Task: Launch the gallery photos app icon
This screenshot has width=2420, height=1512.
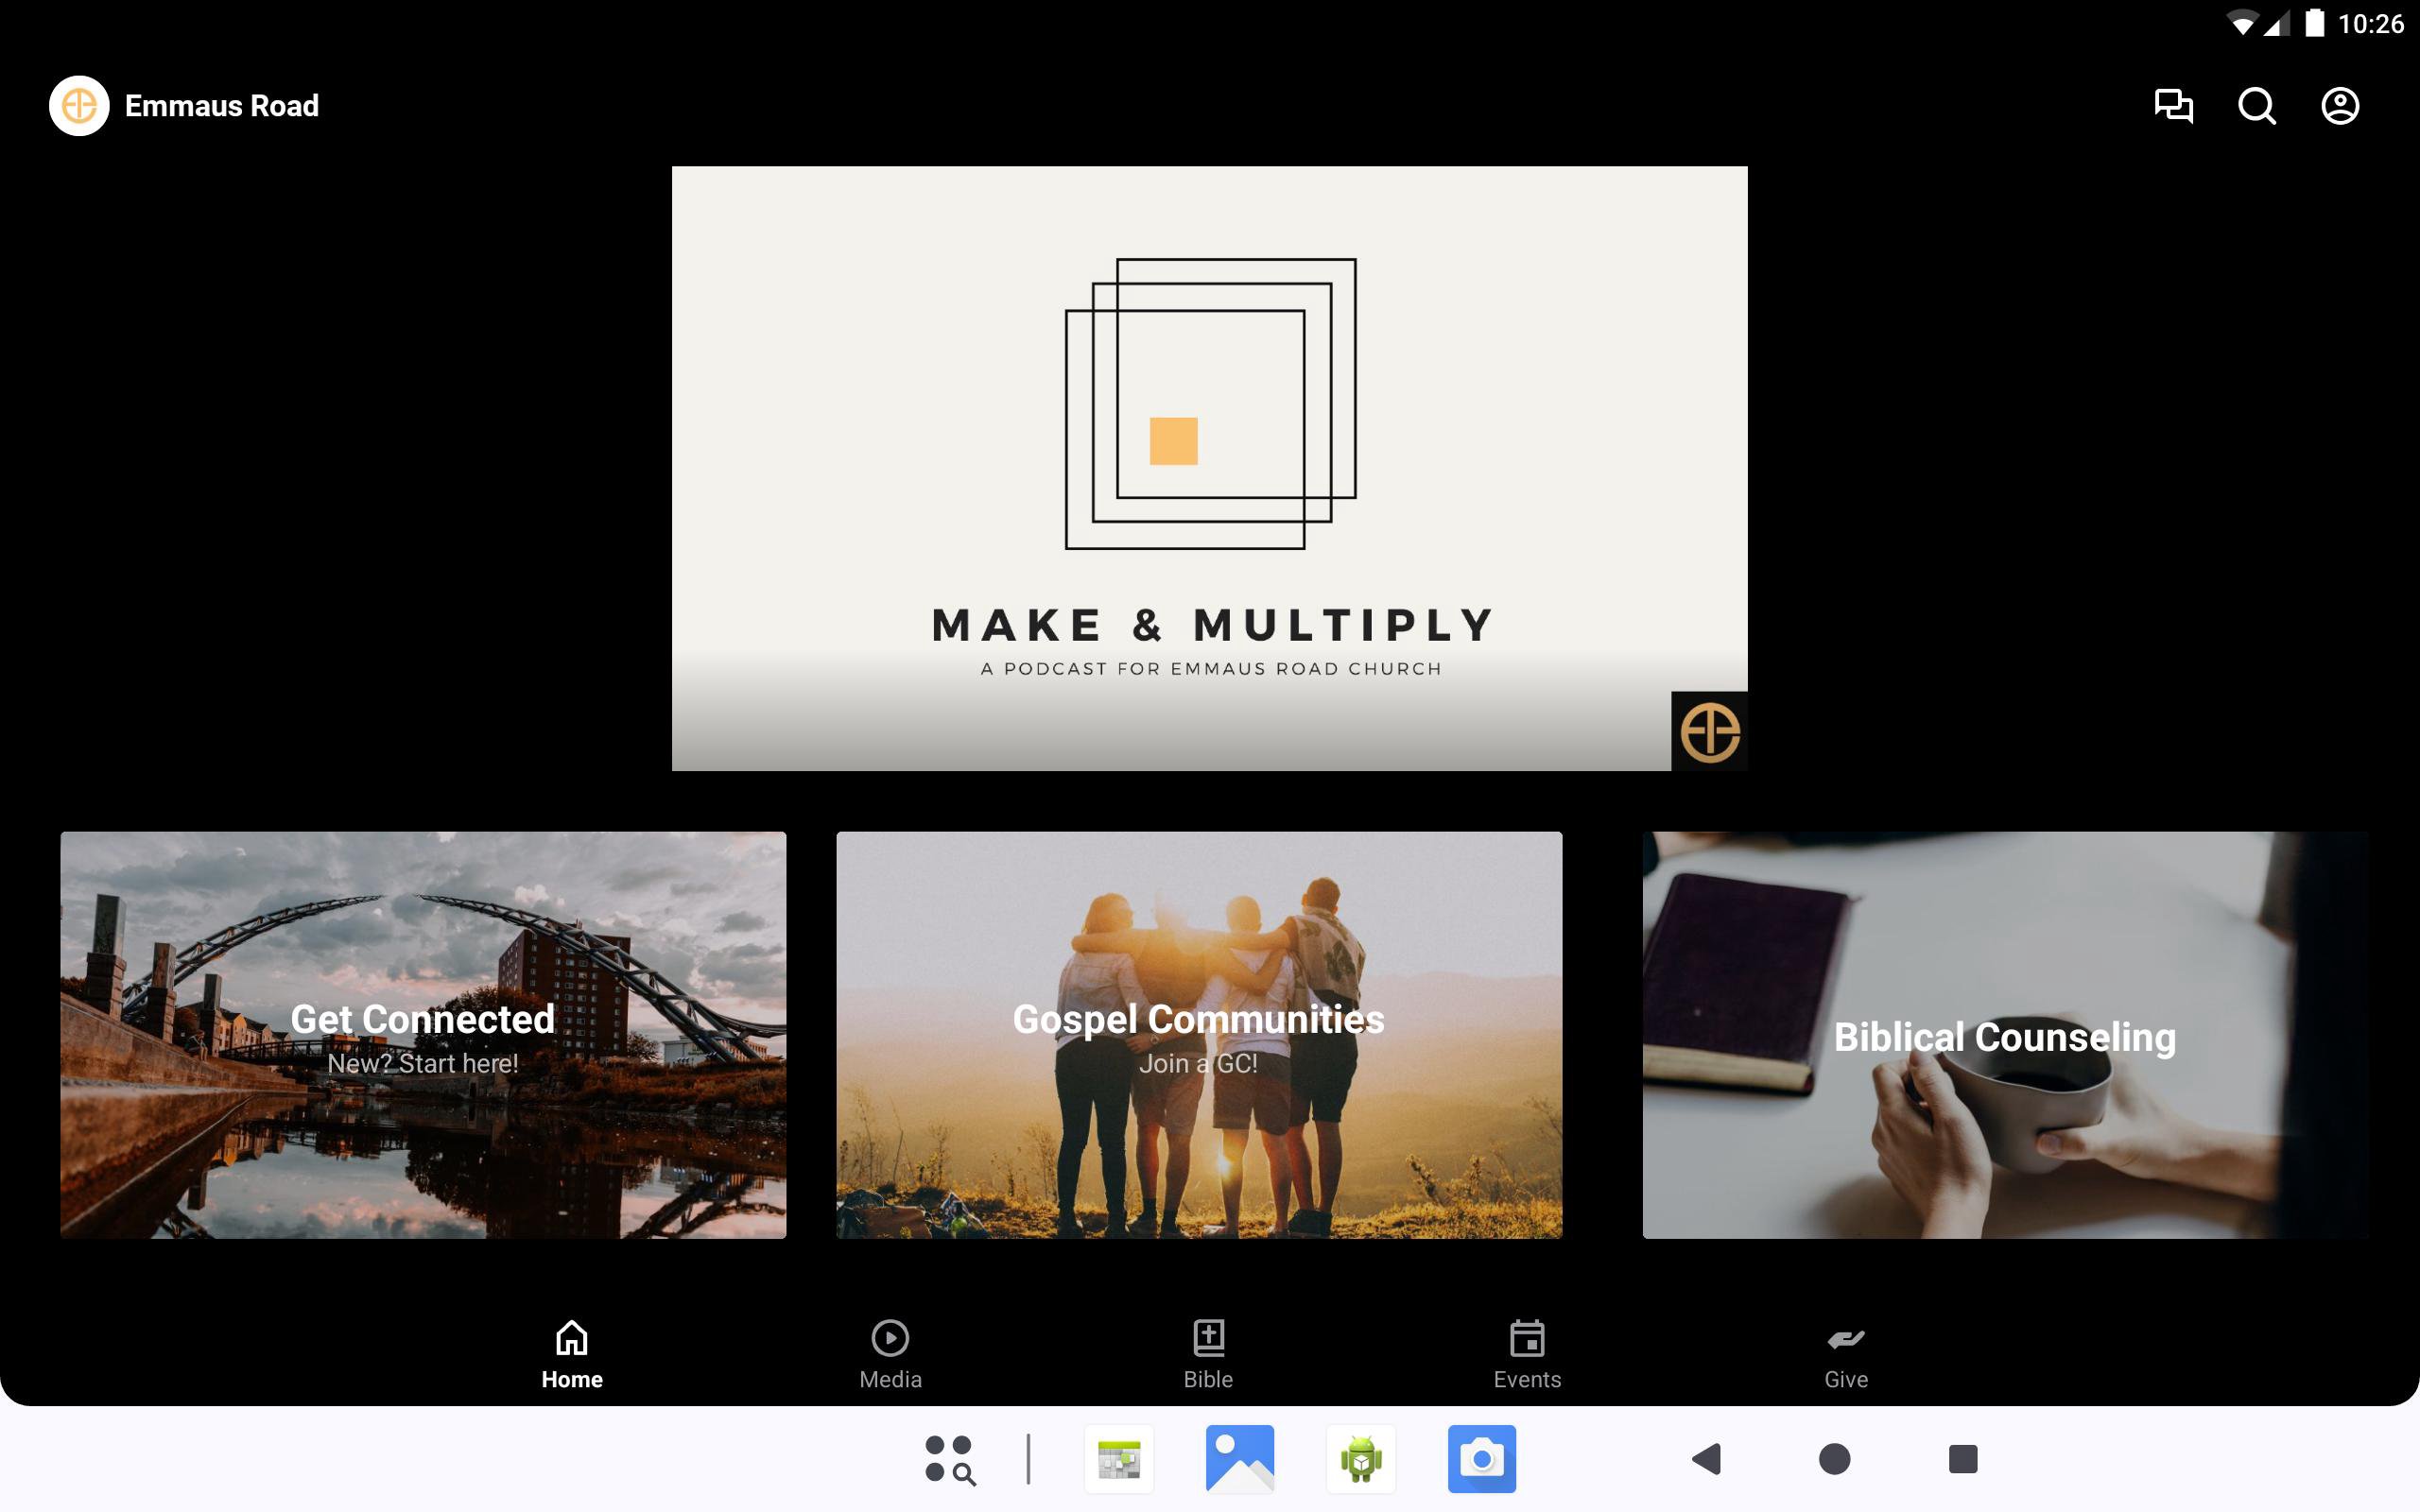Action: (x=1240, y=1459)
